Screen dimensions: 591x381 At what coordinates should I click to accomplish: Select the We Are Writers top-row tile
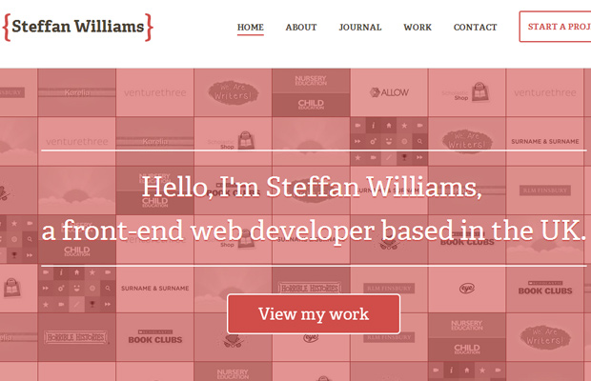point(233,92)
